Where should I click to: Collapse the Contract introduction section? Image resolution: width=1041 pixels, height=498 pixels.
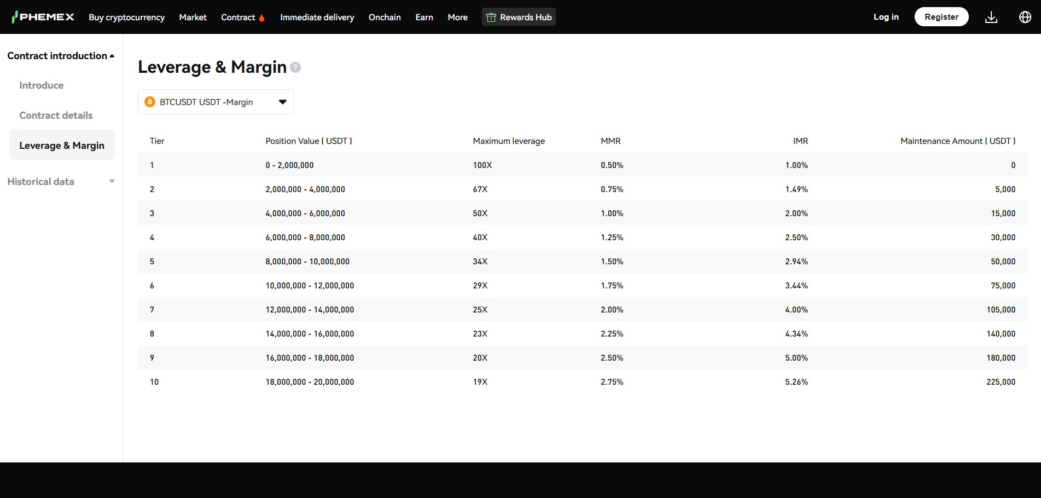click(x=112, y=55)
